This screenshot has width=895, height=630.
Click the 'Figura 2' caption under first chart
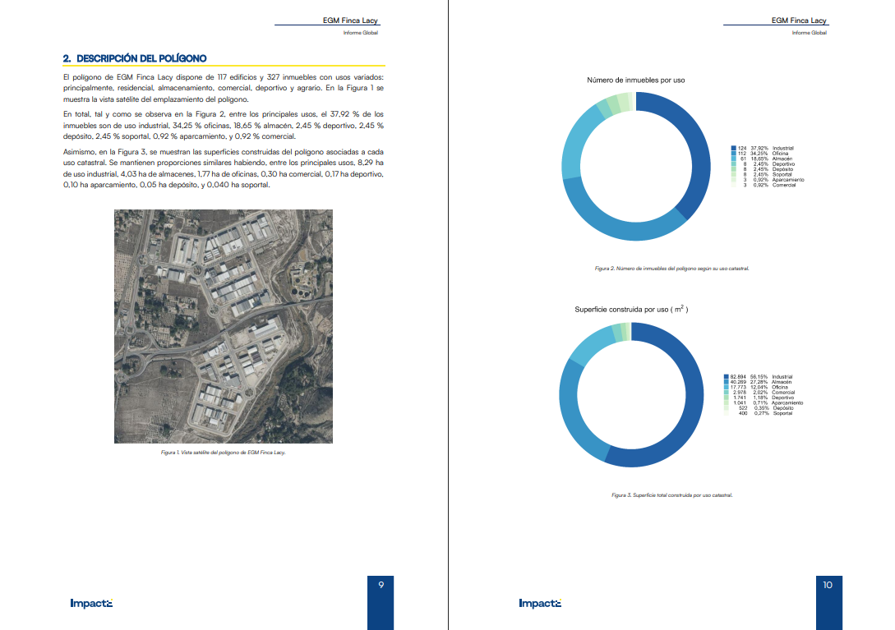[x=671, y=269]
